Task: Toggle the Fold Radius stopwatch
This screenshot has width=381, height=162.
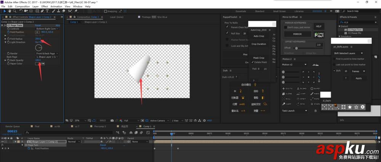Action: [8, 39]
